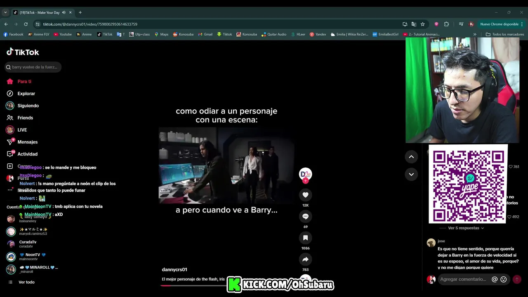Viewport: 528px width, 297px height.
Task: Open the CuradaTv followed account
Action: (27, 244)
